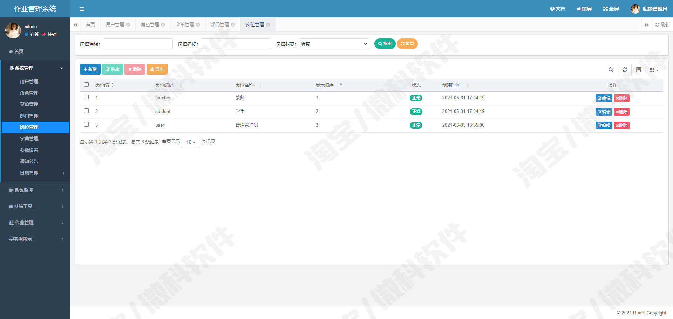This screenshot has width=673, height=319.
Task: Close the 岗位管理 tab
Action: click(x=268, y=24)
